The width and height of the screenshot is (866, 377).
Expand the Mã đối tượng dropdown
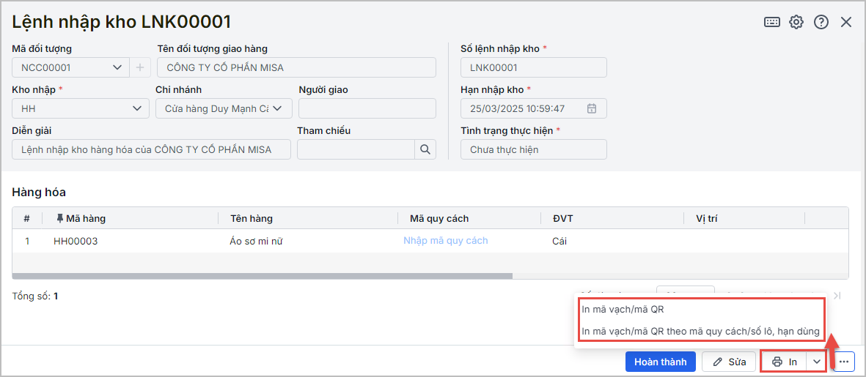pos(117,67)
